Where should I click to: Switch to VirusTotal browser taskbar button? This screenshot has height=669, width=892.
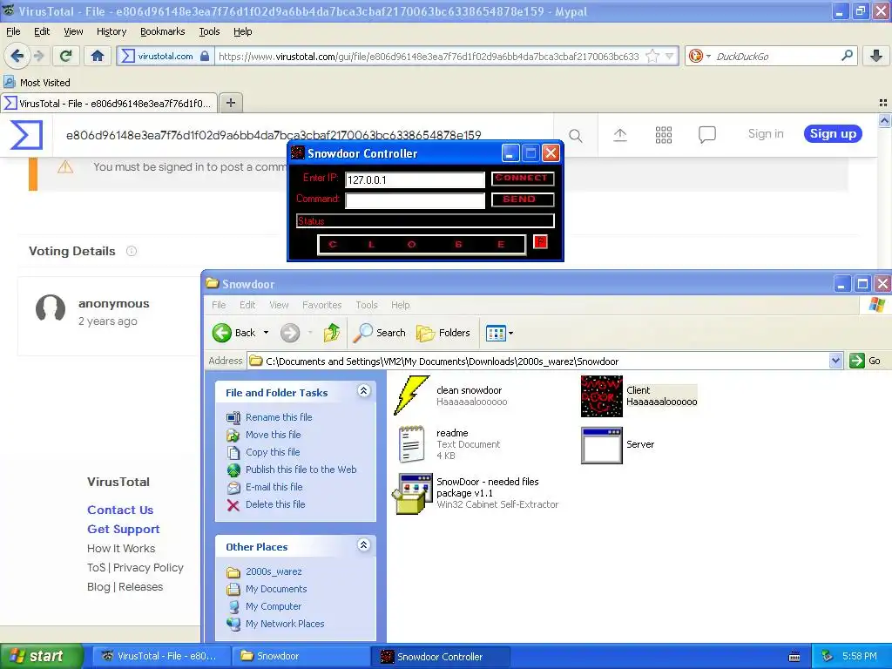point(161,656)
